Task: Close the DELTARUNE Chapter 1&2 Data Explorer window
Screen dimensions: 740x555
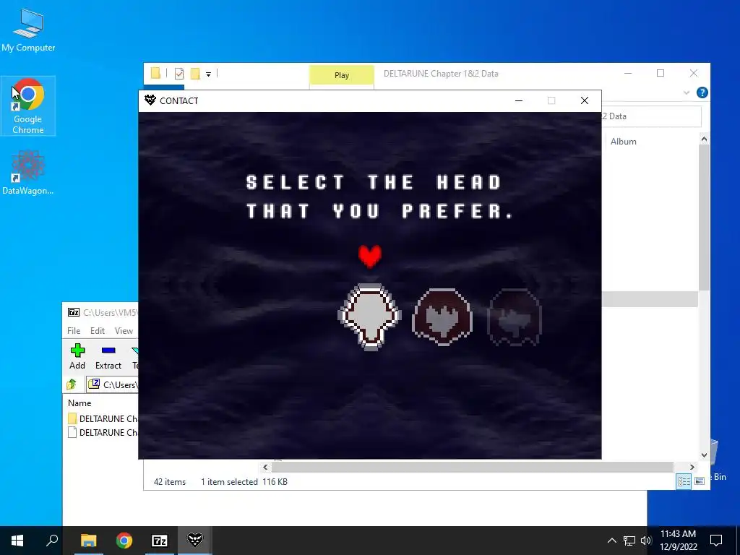Action: point(693,73)
